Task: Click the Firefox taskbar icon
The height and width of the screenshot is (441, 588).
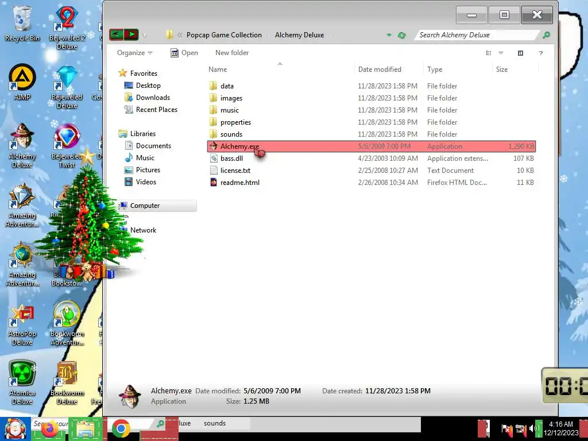Action: [x=50, y=428]
